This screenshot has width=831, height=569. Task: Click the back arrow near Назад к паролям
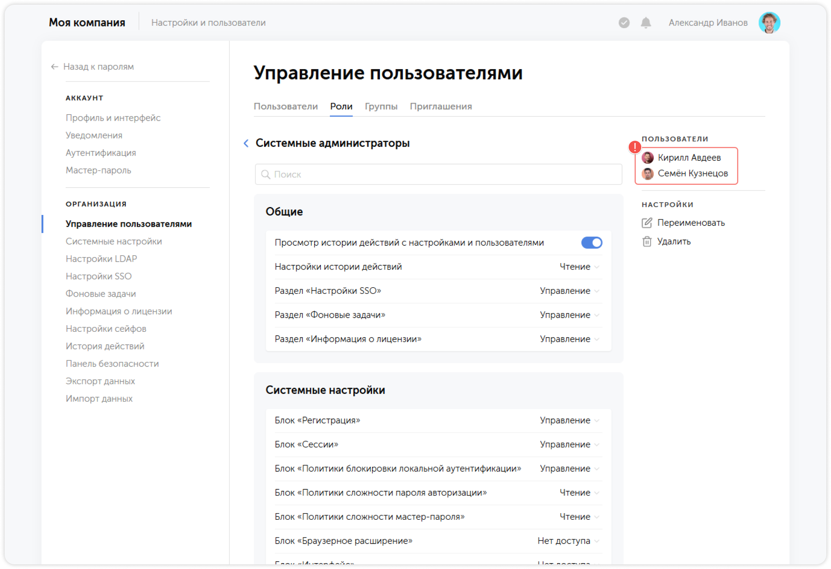[x=54, y=66]
